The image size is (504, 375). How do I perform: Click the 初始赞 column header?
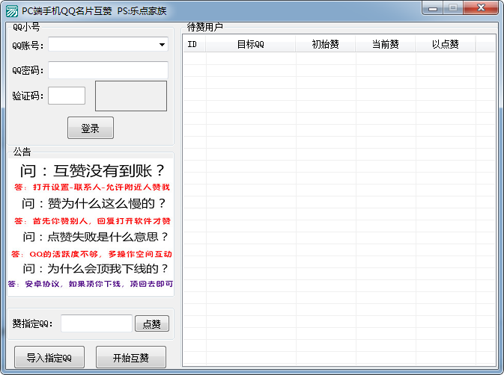(325, 44)
